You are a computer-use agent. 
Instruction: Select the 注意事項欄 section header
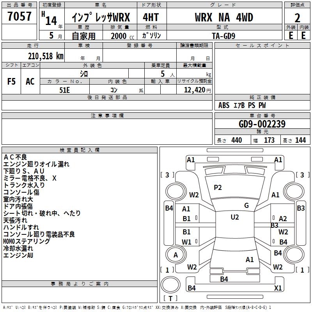tap(107, 115)
